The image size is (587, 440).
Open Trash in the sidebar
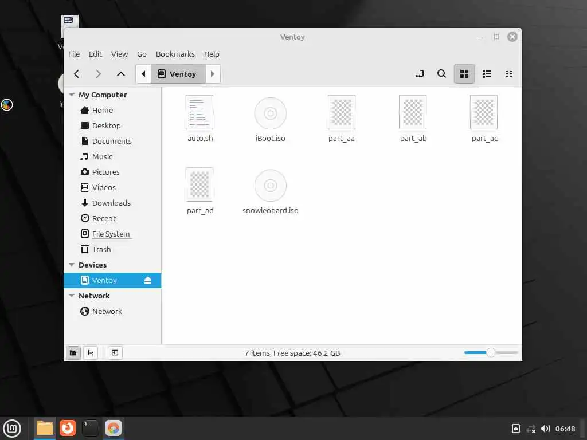[x=112, y=249]
